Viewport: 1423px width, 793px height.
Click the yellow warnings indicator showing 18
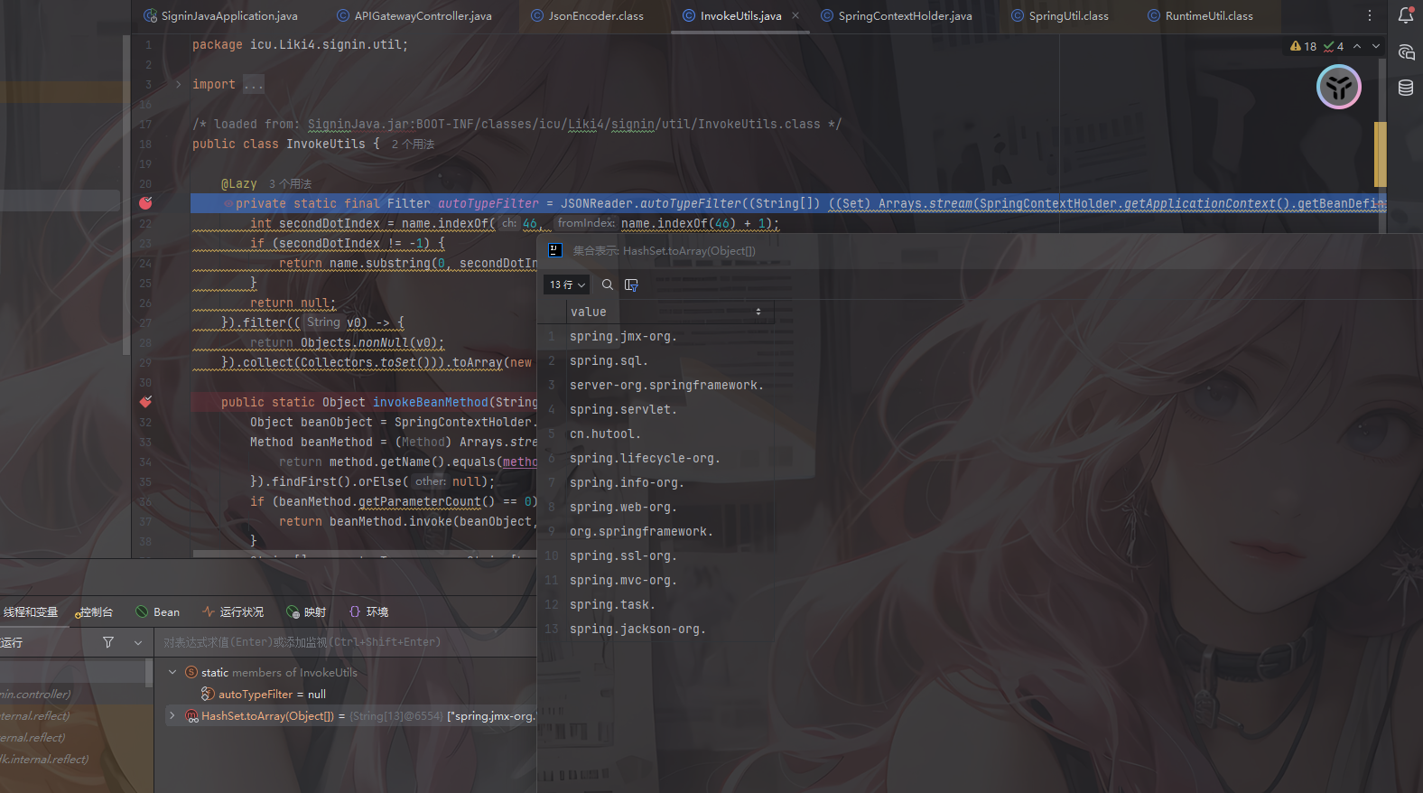click(x=1304, y=46)
